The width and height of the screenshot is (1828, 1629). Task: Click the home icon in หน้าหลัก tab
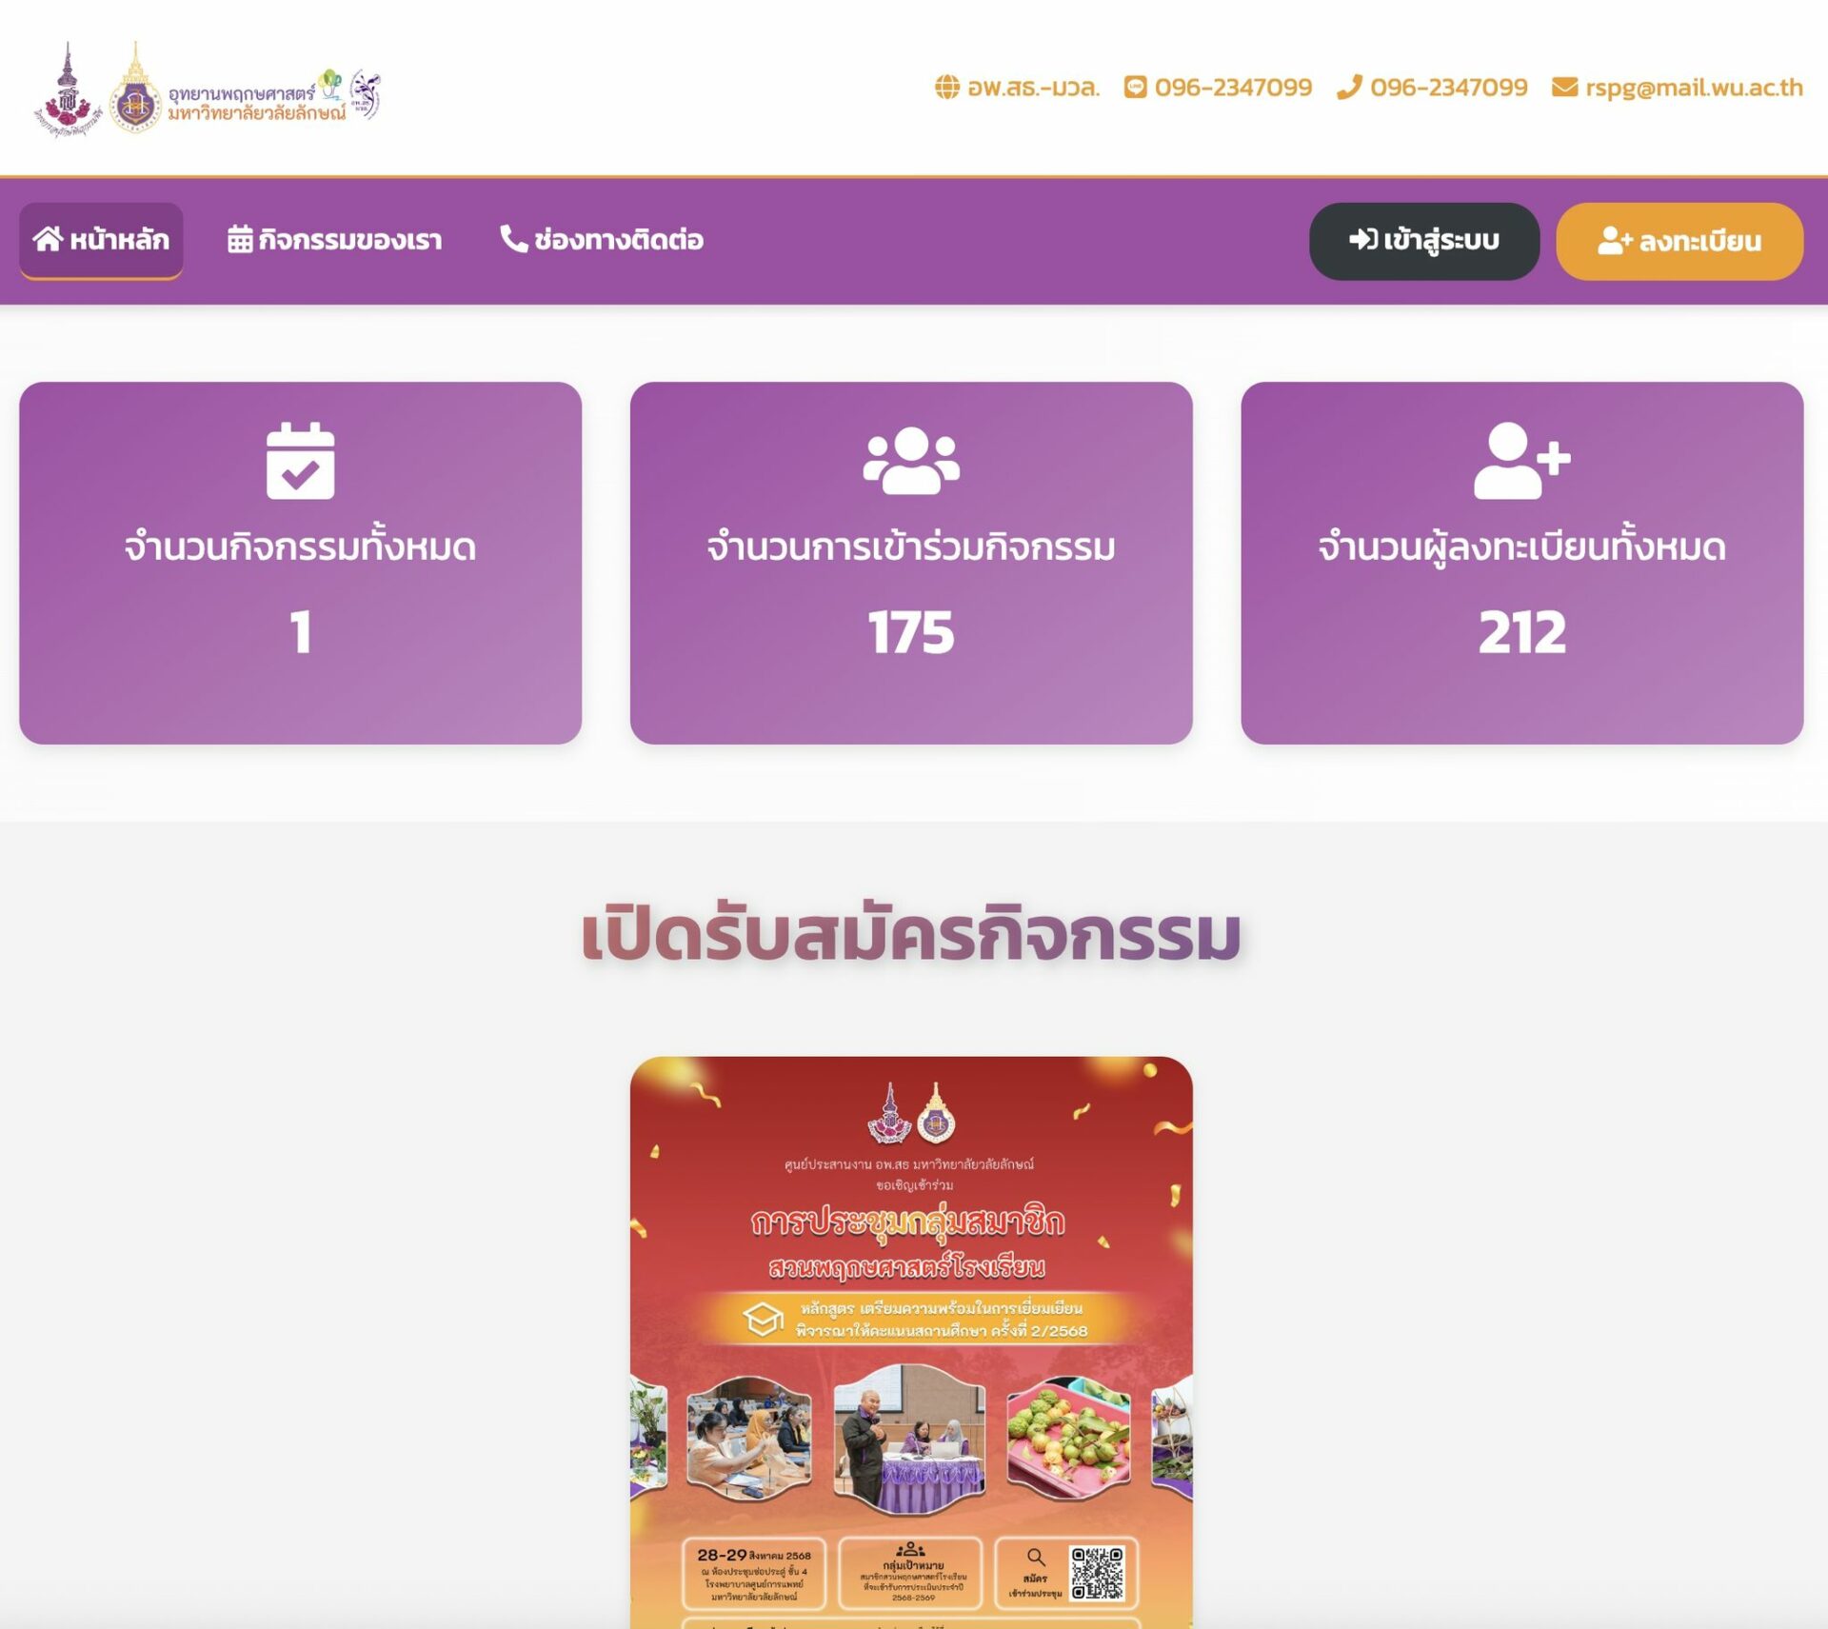tap(48, 239)
